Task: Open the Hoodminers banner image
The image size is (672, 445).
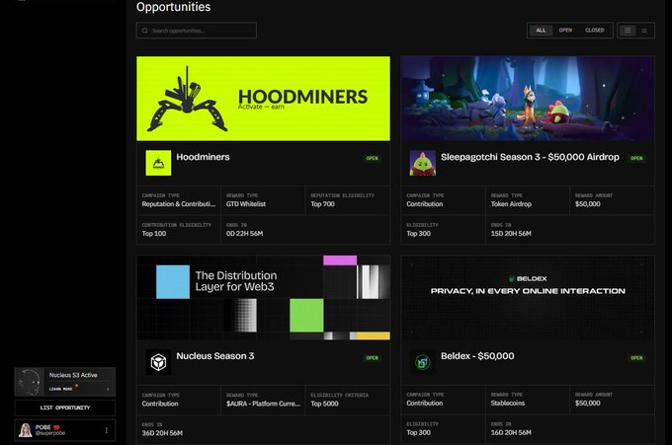Action: [x=263, y=99]
